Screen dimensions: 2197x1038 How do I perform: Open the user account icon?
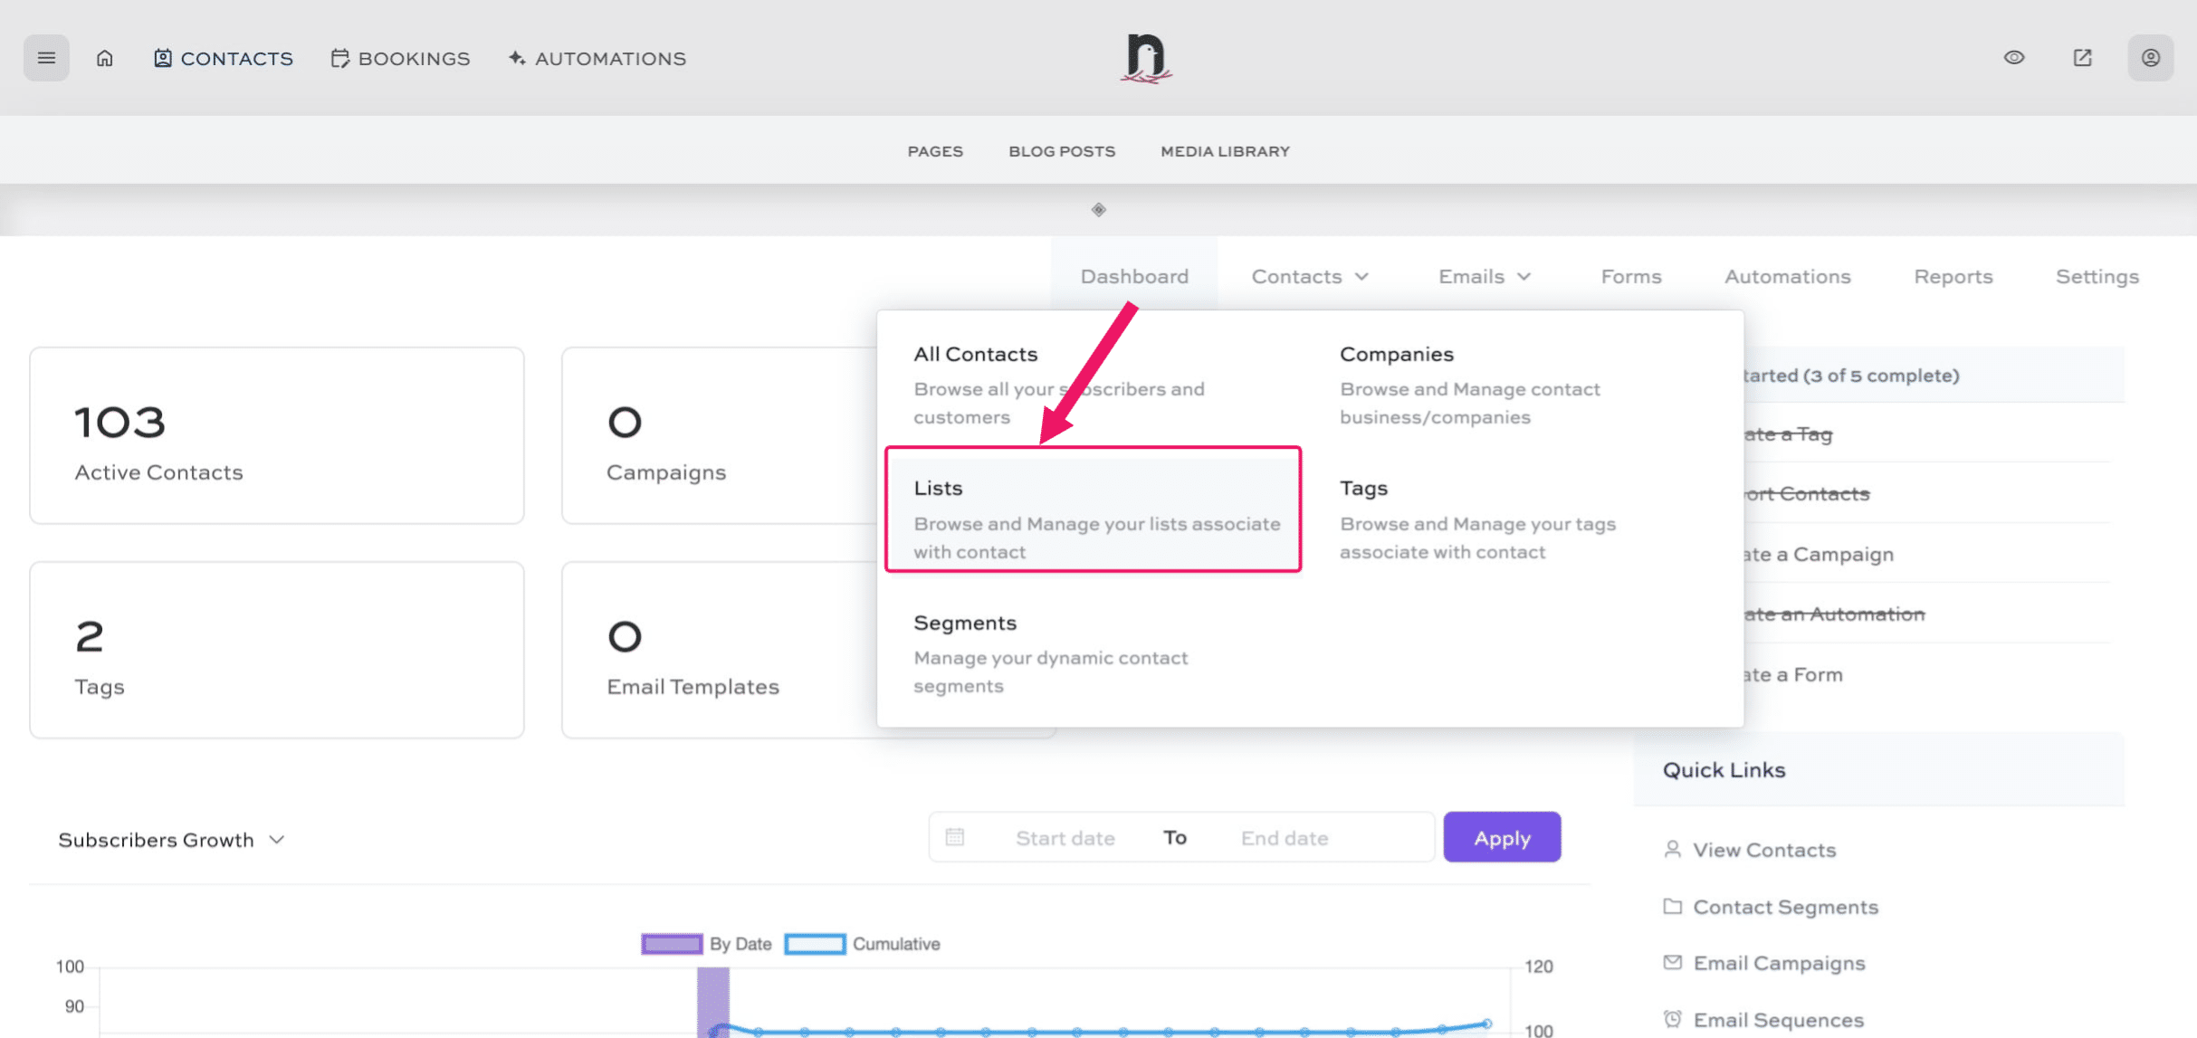tap(2150, 58)
